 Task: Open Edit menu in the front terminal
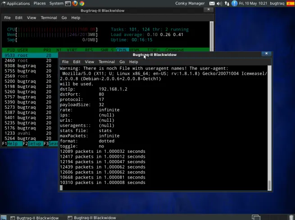coord(77,62)
